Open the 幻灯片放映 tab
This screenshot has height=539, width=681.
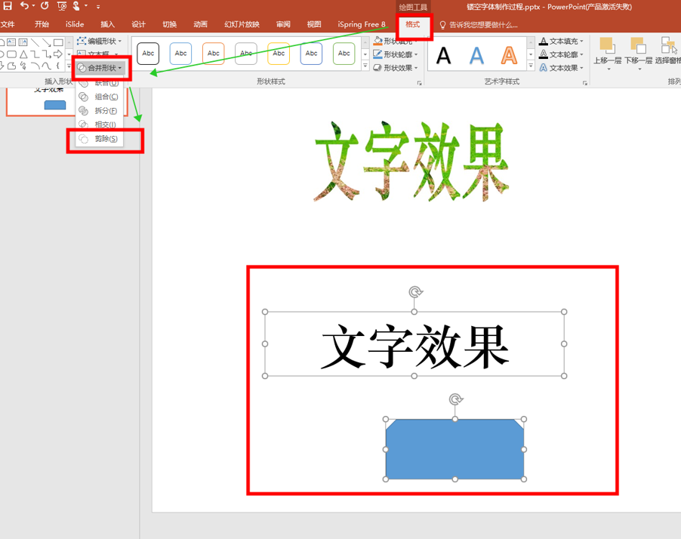[242, 24]
